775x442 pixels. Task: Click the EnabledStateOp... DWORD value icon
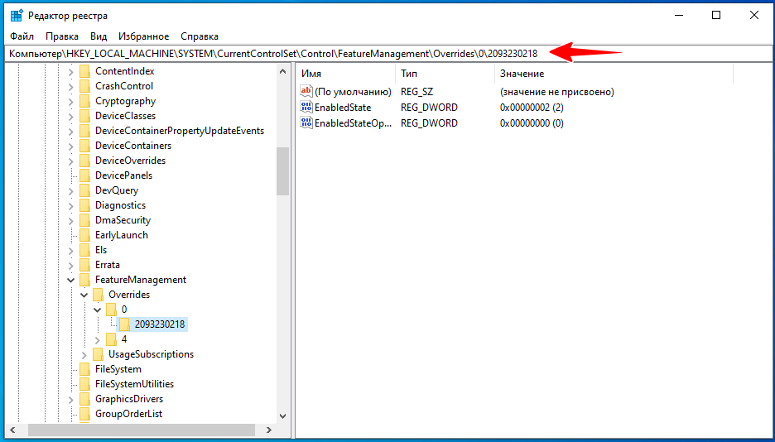306,123
